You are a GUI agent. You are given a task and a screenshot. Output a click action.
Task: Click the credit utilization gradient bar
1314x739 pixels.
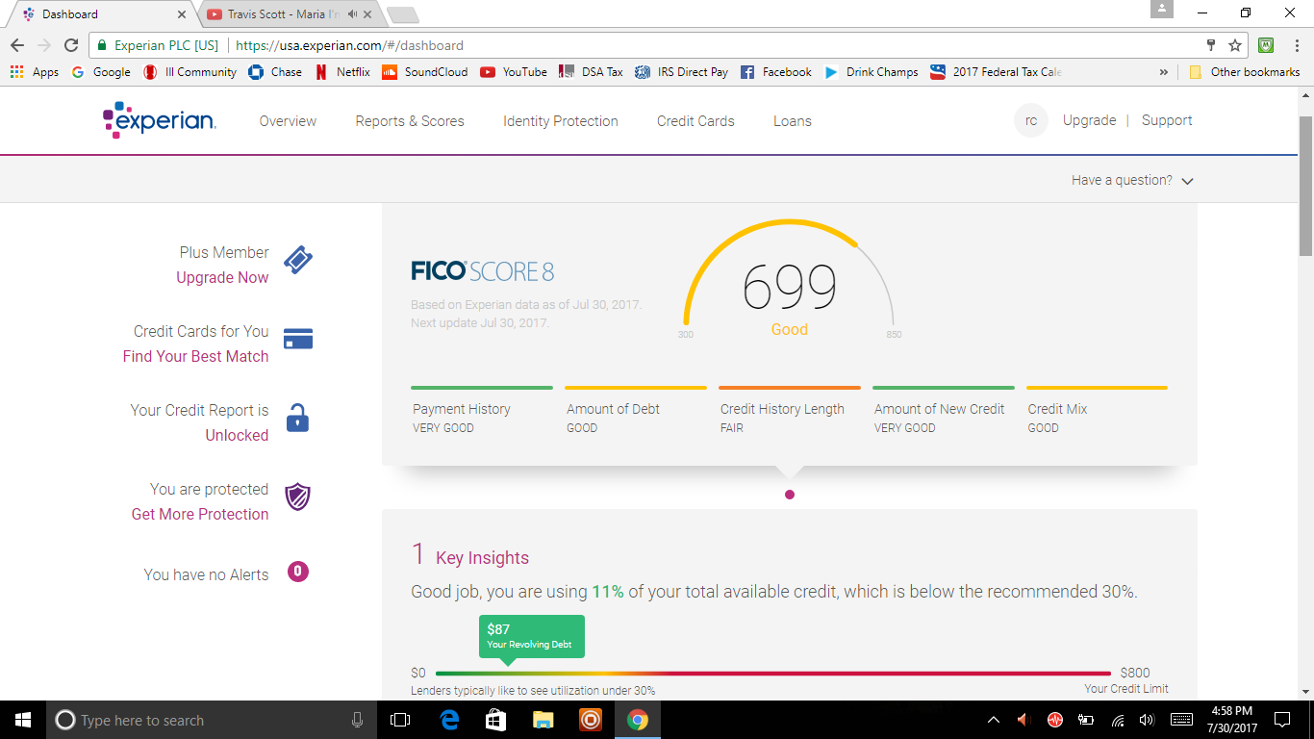773,674
